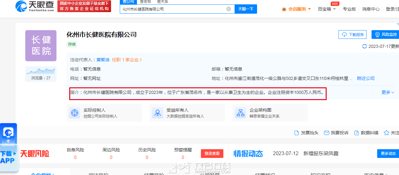Screen dimensions: 399x175
Task: Select the 自身风险 count
Action: [75, 157]
